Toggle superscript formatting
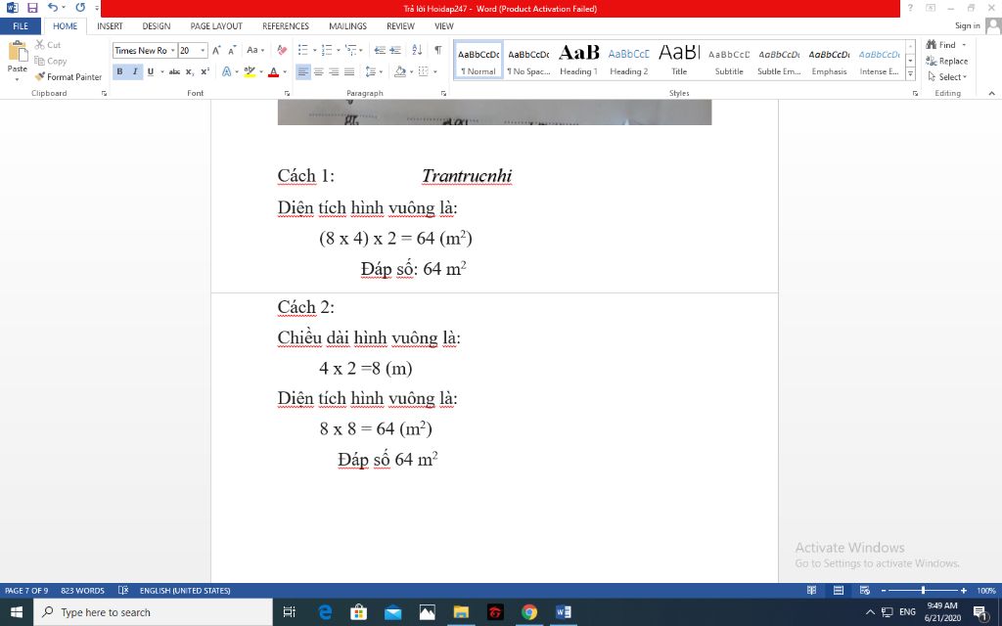1002x626 pixels. click(x=205, y=71)
